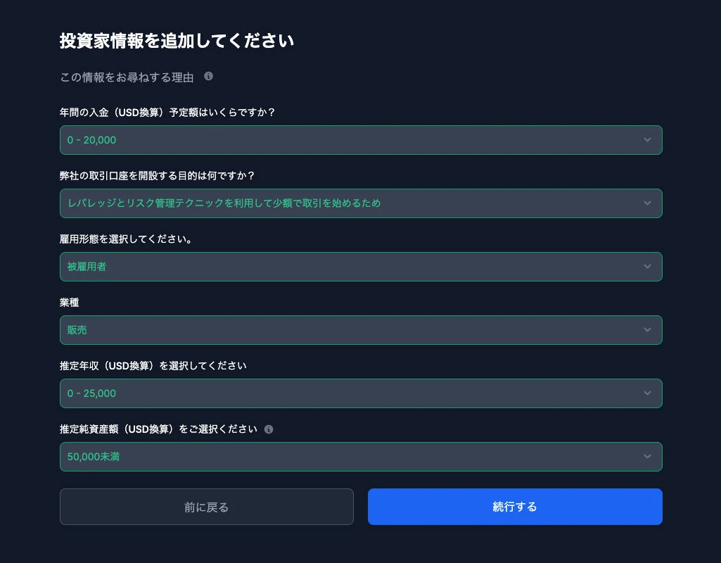Open the account opening purpose dropdown

(361, 203)
